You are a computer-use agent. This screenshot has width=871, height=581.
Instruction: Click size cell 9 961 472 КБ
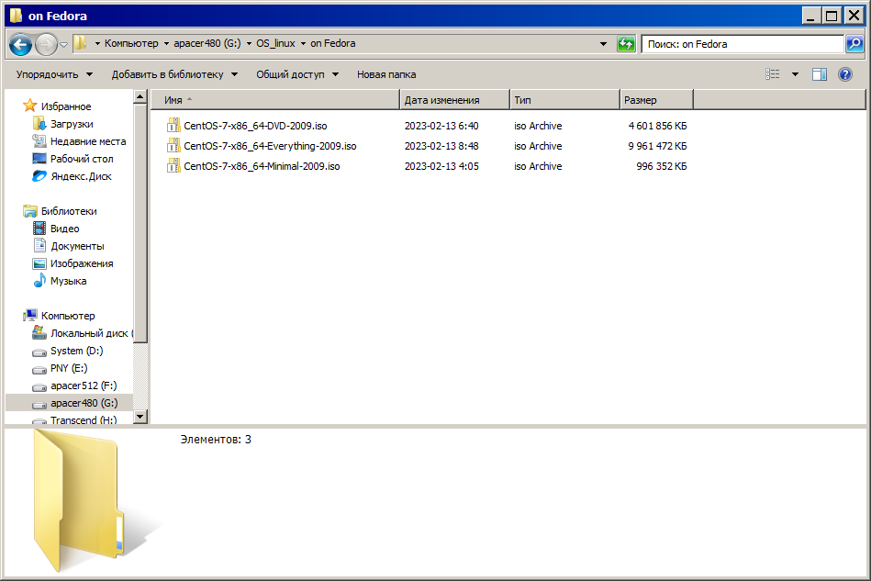click(x=657, y=146)
